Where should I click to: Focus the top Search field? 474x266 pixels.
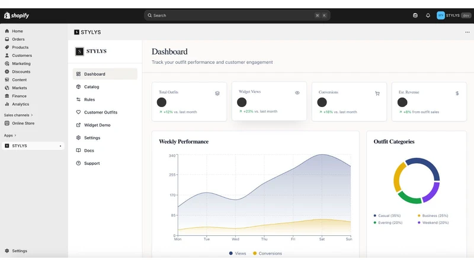tap(237, 15)
